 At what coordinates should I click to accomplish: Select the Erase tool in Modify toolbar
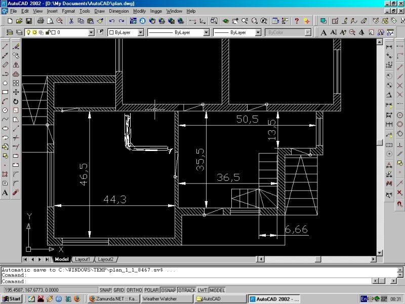(16, 47)
